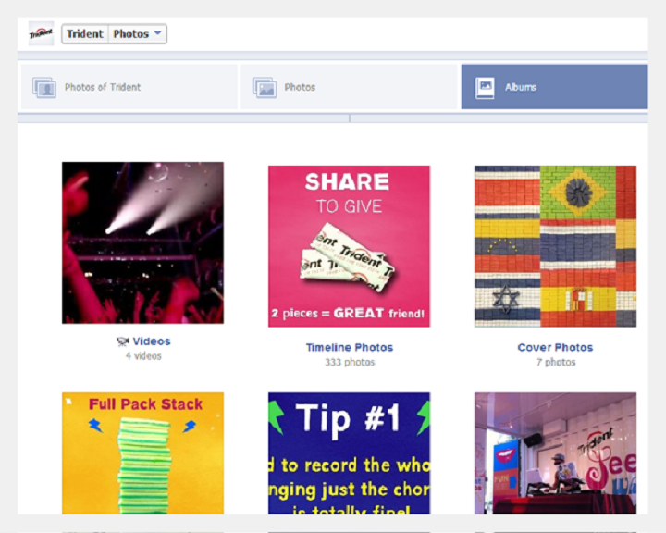Click the Trident logo profile icon

(42, 33)
